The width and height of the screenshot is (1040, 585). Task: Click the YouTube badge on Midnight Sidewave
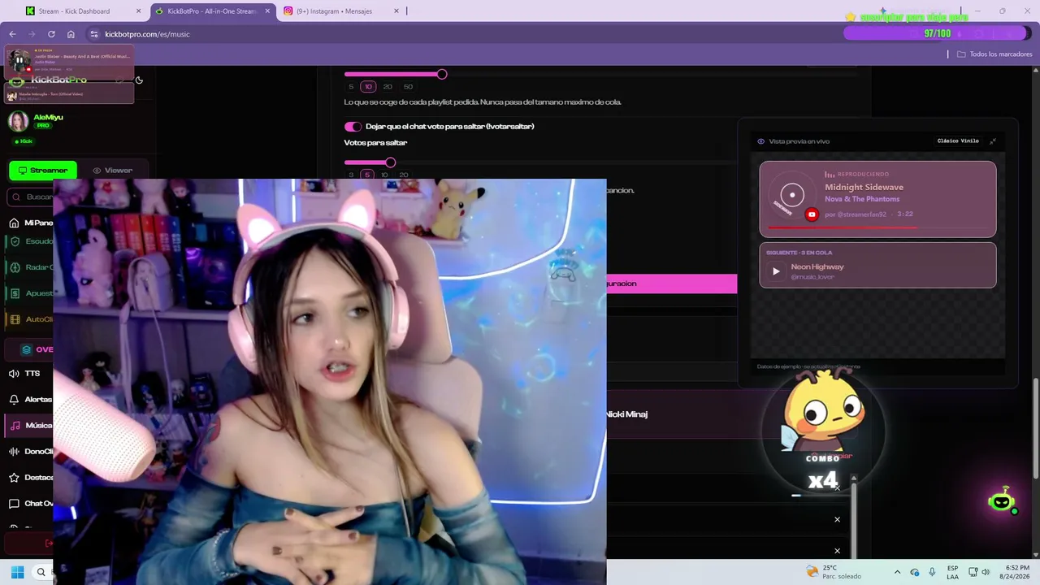coord(812,214)
